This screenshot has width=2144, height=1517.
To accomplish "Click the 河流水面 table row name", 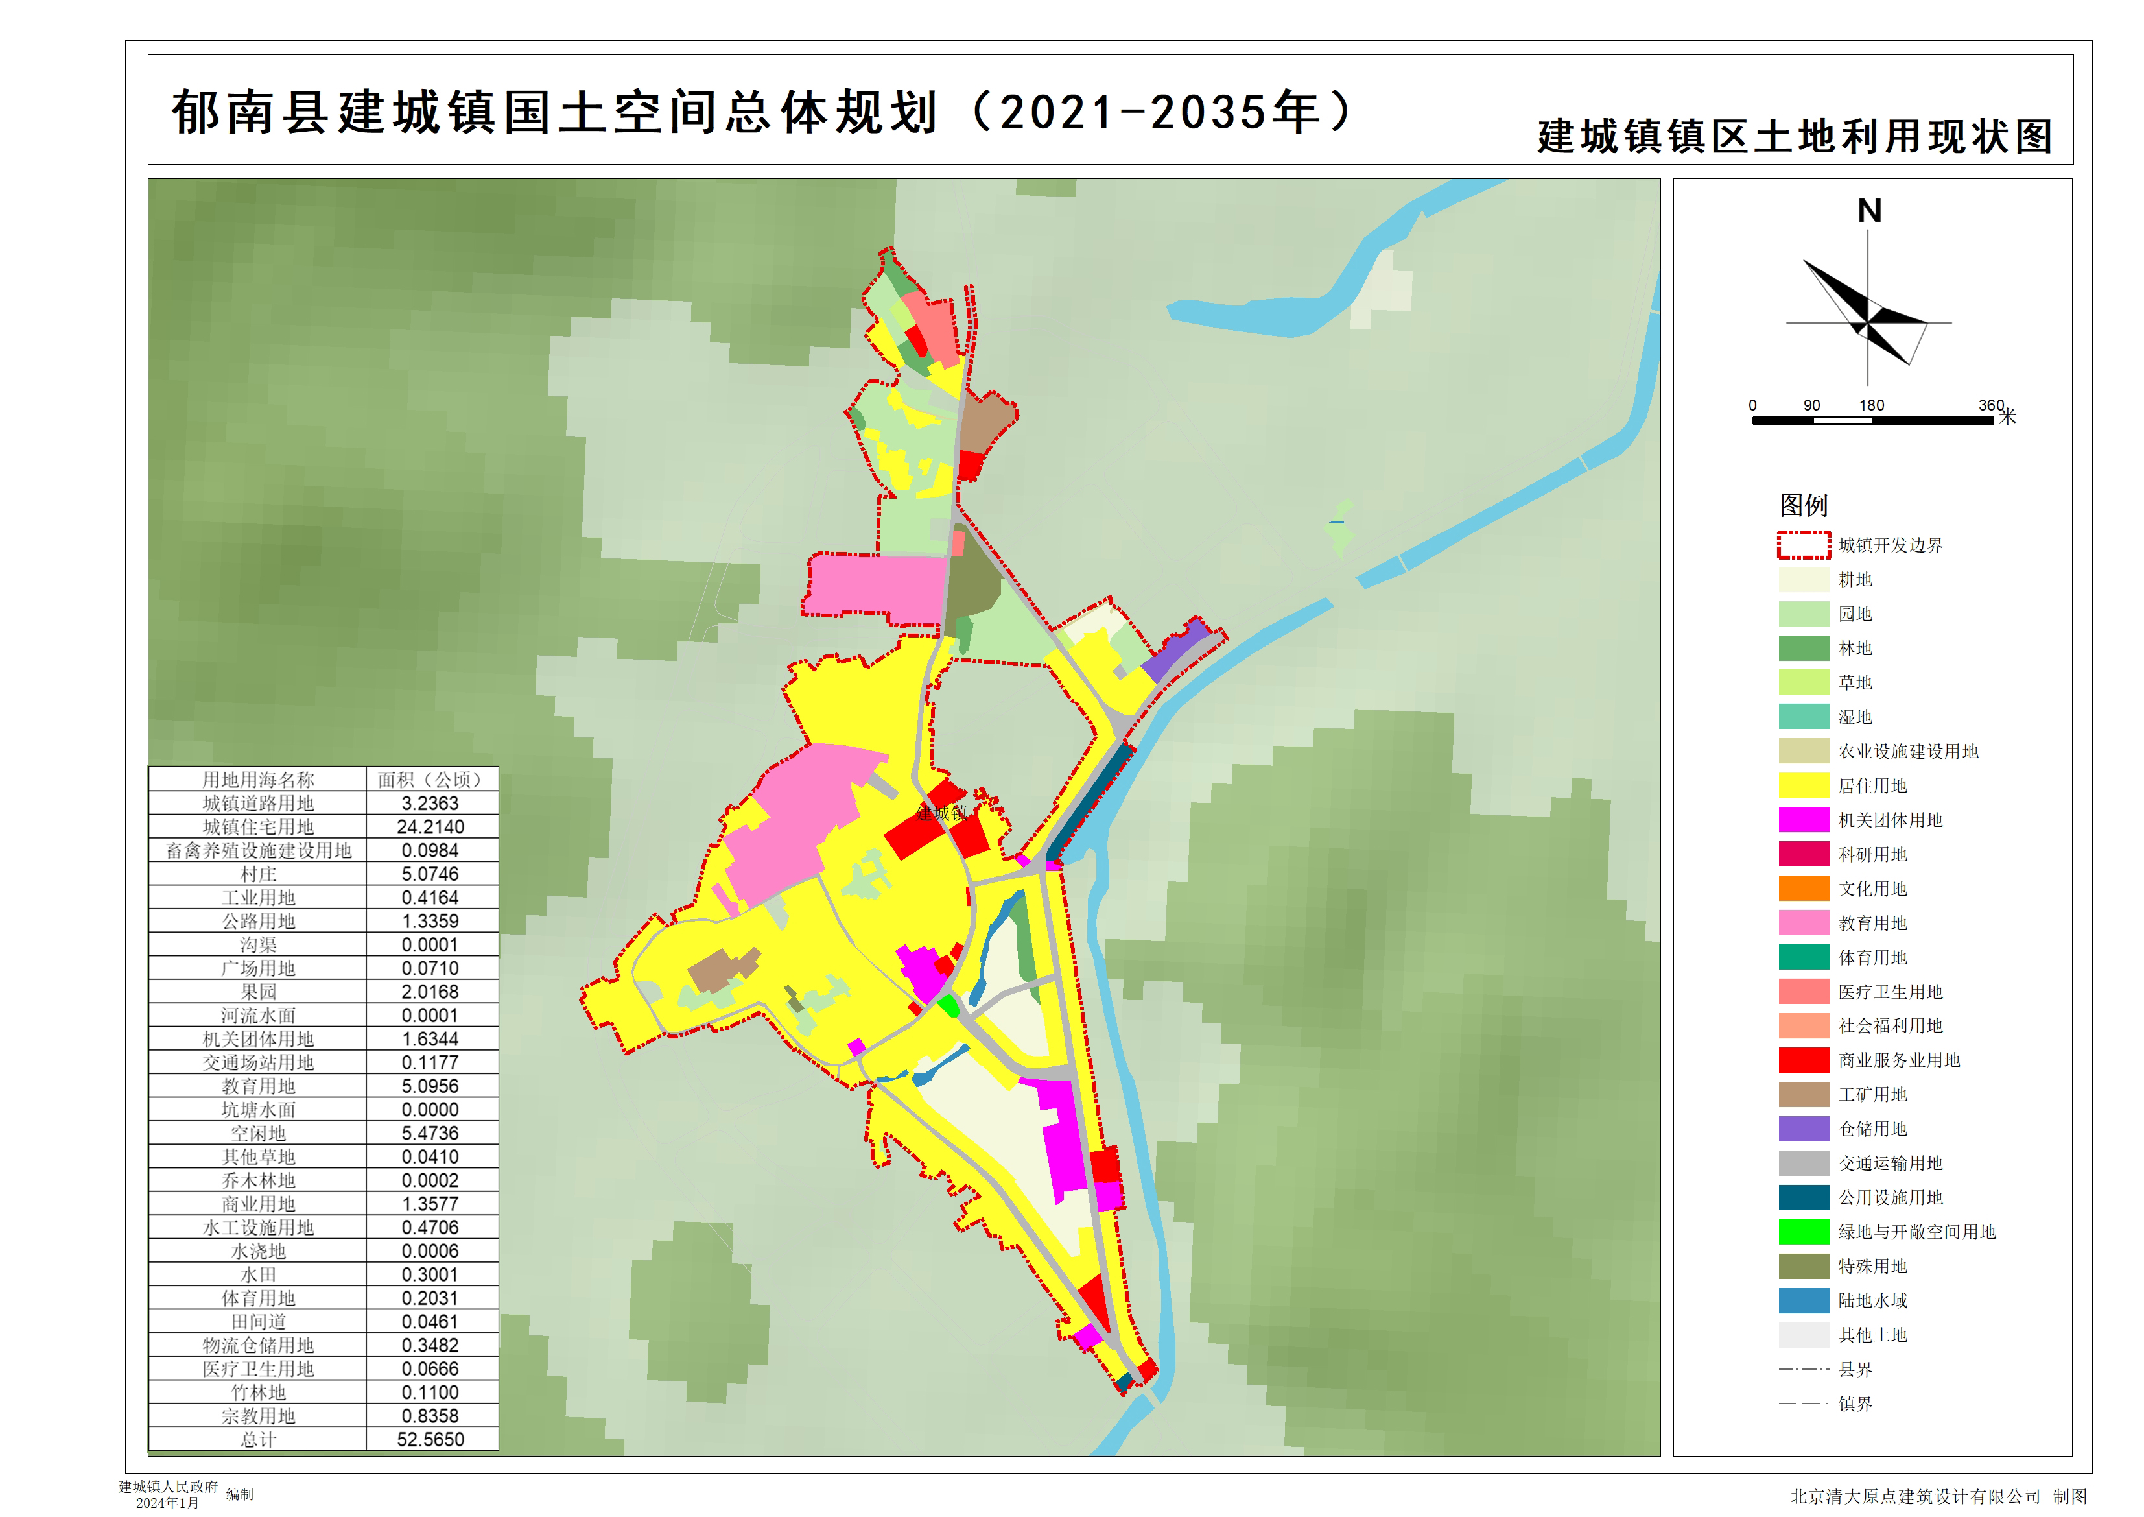I will [x=258, y=1016].
